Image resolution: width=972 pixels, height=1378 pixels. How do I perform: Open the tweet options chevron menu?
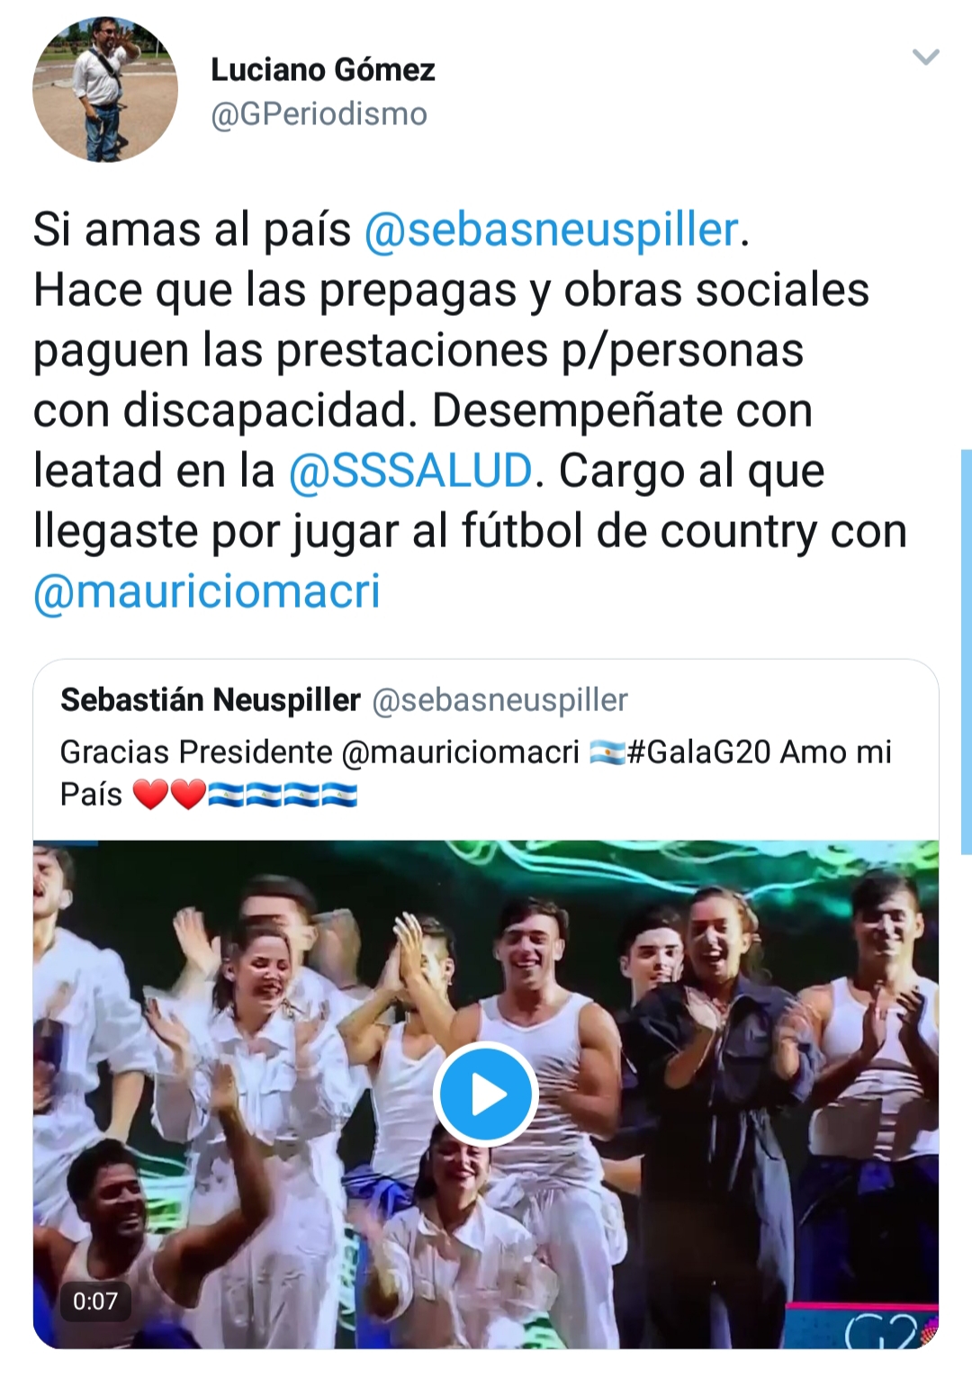click(x=925, y=58)
